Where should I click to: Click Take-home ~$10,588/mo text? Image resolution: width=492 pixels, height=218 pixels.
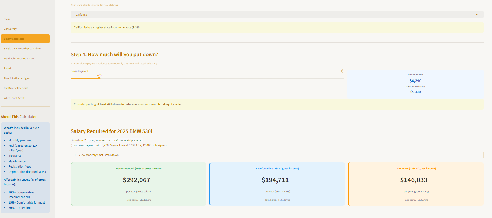tap(278, 200)
